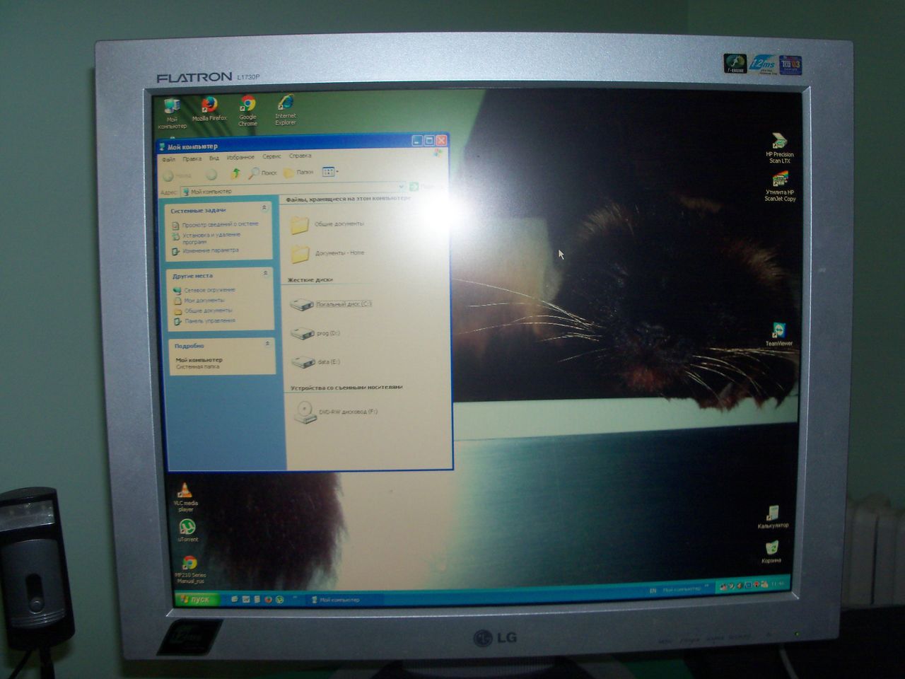Click the Пуск start button

(x=194, y=600)
